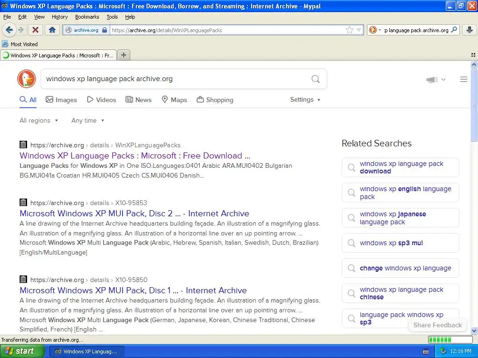Image resolution: width=478 pixels, height=358 pixels.
Task: Expand the All regions filter
Action: coord(39,121)
